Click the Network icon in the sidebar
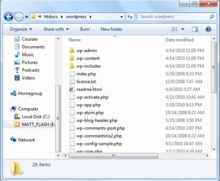 point(13,140)
